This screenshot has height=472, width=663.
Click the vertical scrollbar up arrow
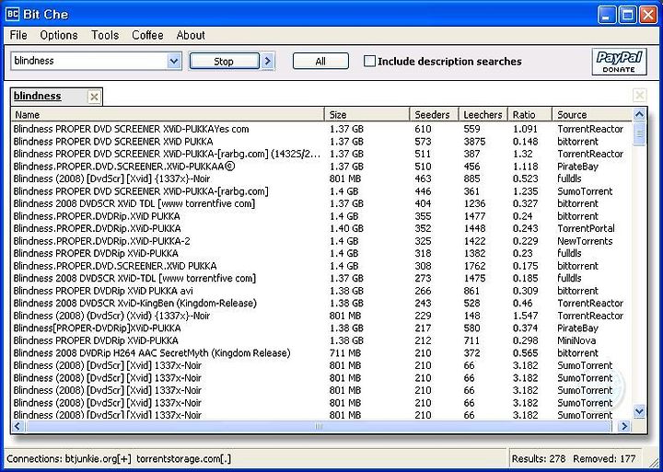pos(639,114)
